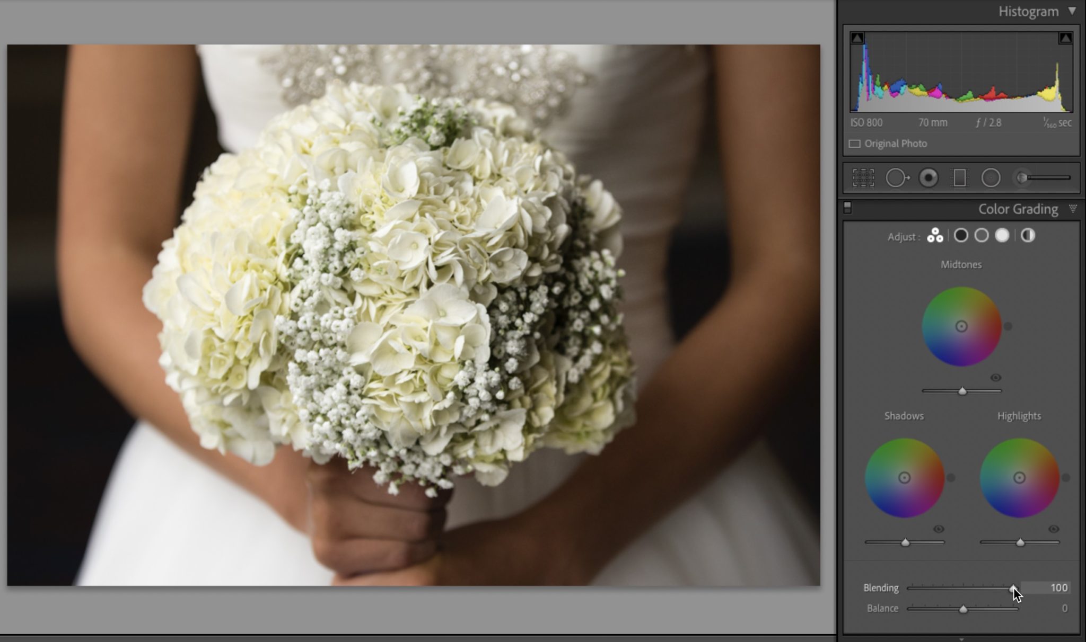Pick the Adjustment Brush tool
Viewport: 1086px width, 642px height.
[x=1021, y=178]
